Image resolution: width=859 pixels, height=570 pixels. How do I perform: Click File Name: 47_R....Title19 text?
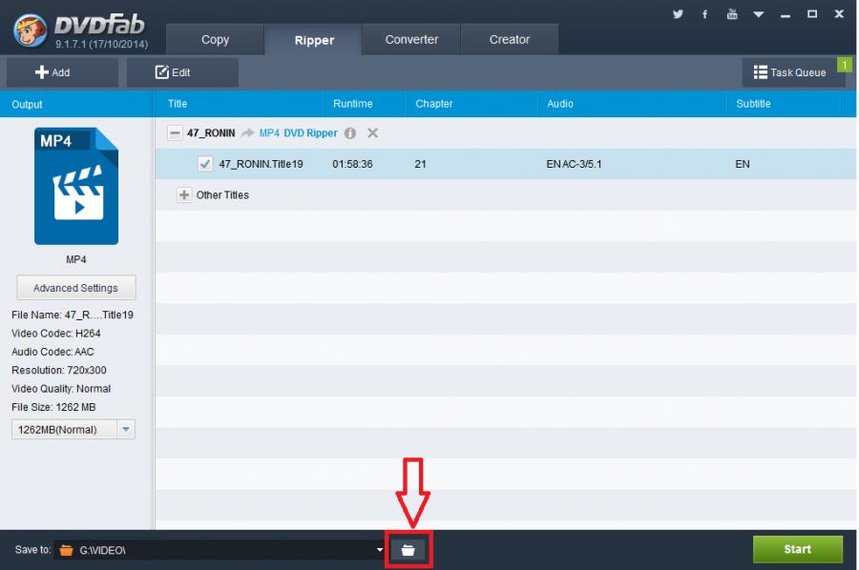pos(73,315)
